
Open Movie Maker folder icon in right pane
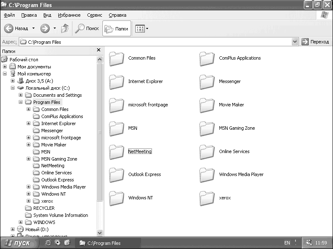pyautogui.click(x=207, y=106)
